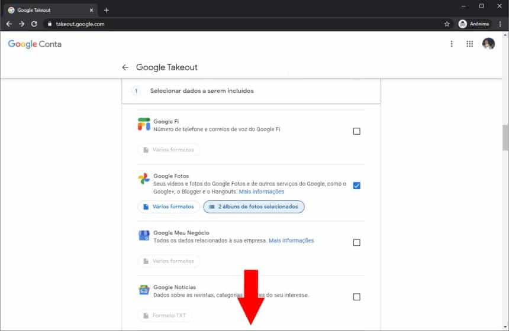509x331 pixels.
Task: Open Vários formatos under Google Fi
Action: (169, 150)
